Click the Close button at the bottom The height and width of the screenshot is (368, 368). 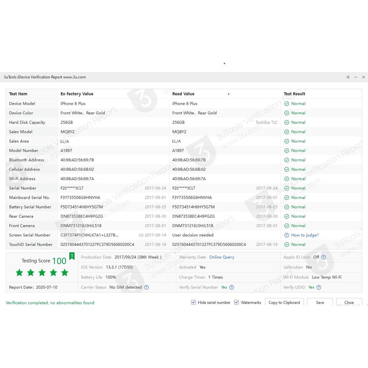pos(349,302)
